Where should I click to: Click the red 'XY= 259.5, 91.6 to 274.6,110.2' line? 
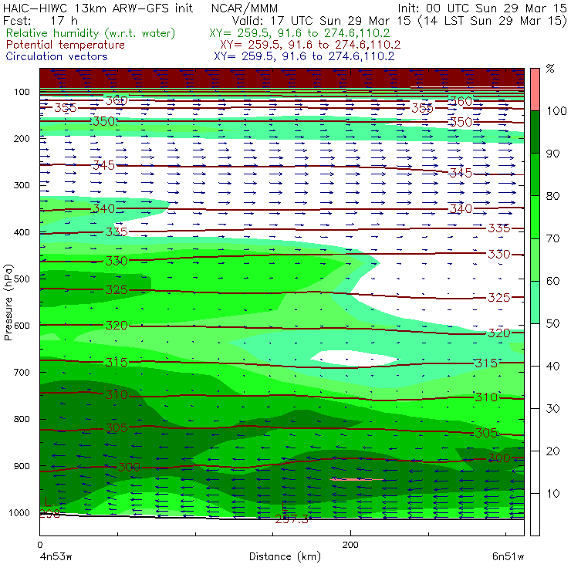coord(310,45)
